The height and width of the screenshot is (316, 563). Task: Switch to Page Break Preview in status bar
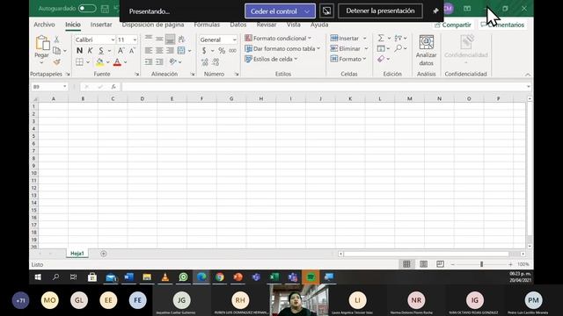point(440,264)
